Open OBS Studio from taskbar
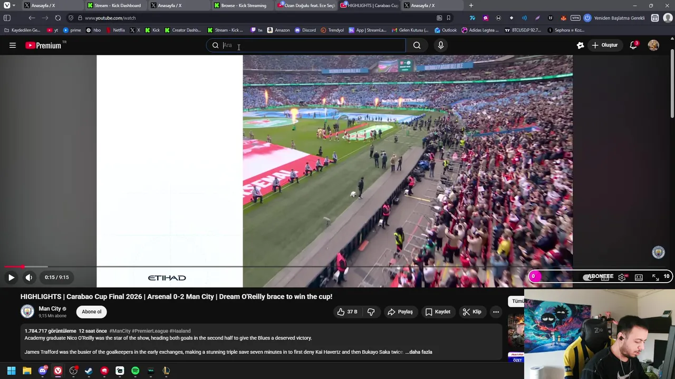 (73, 371)
